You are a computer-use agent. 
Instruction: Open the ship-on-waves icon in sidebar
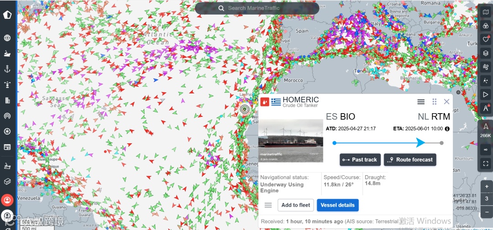tap(7, 166)
